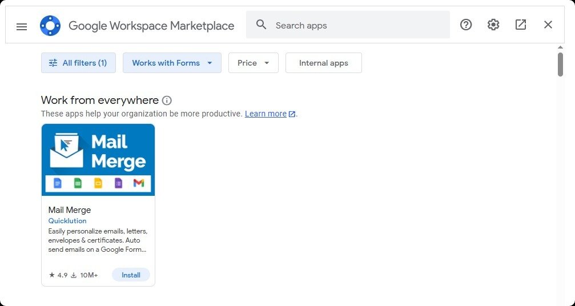
Task: Open the Mail Merge app title
Action: click(70, 210)
